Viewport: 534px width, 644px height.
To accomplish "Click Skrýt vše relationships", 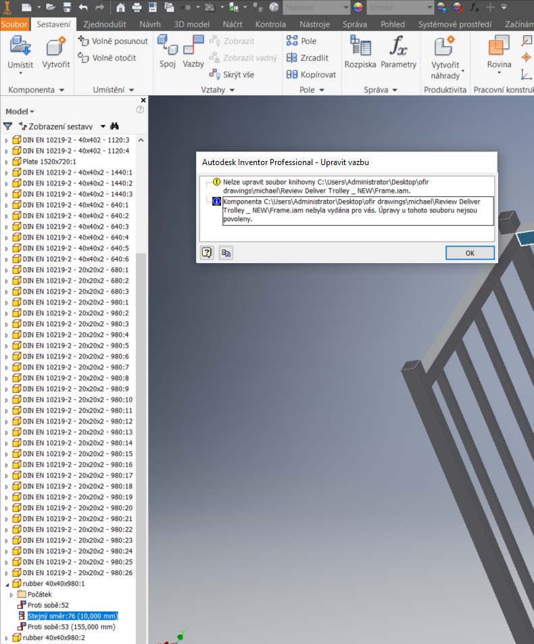I will coord(232,74).
